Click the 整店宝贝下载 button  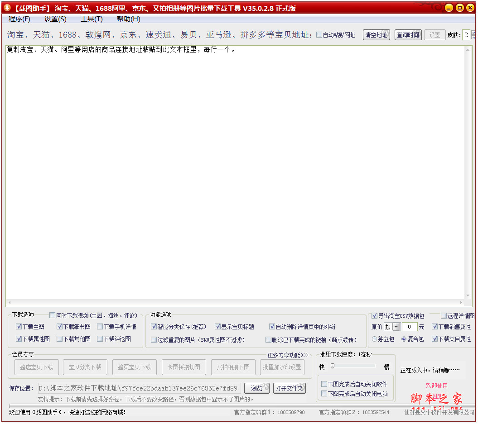tap(36, 367)
